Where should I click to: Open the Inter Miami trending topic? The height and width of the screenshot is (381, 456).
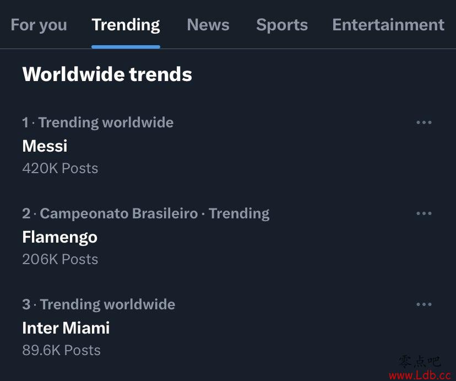tap(66, 328)
